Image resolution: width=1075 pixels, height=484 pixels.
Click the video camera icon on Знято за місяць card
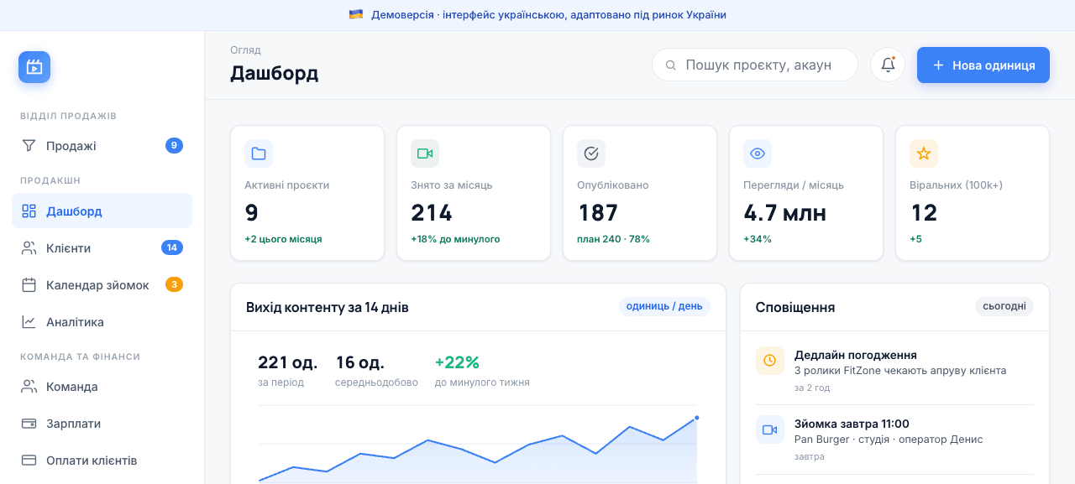click(x=425, y=154)
